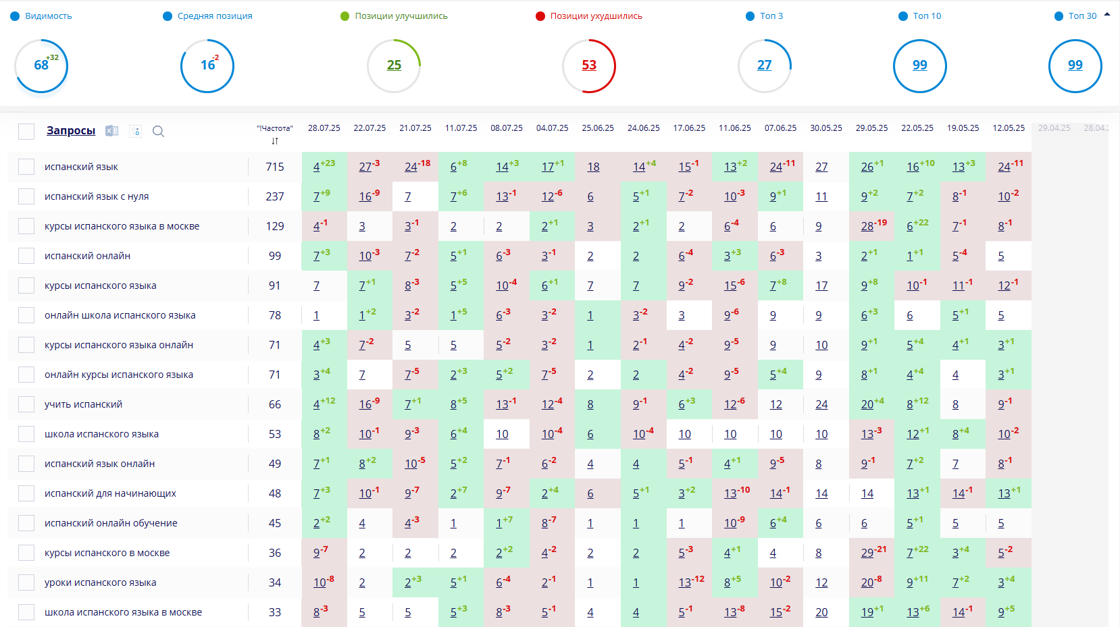Open the improved positions count 25
This screenshot has width=1120, height=627.
click(x=394, y=65)
